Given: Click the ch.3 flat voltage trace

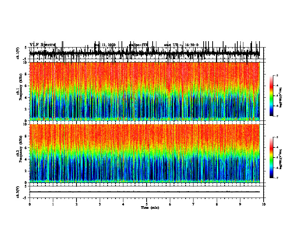Looking at the screenshot, I should (144, 192).
